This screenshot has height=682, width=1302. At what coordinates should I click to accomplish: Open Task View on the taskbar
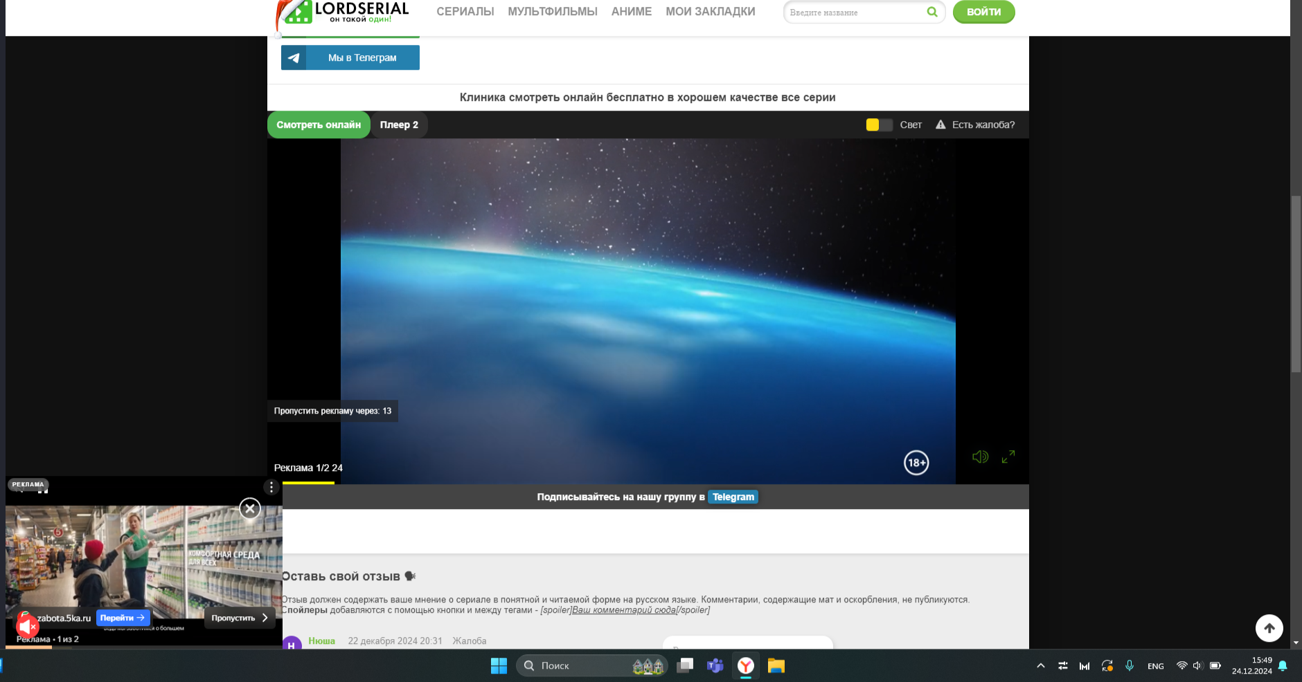click(685, 665)
